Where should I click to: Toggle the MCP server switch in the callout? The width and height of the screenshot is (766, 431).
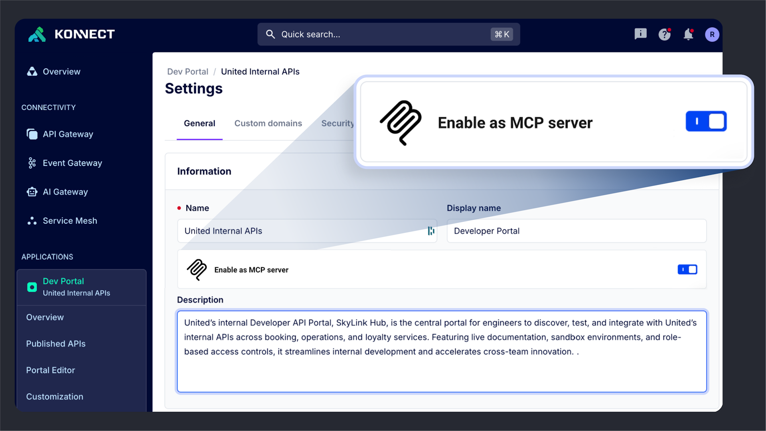tap(706, 121)
